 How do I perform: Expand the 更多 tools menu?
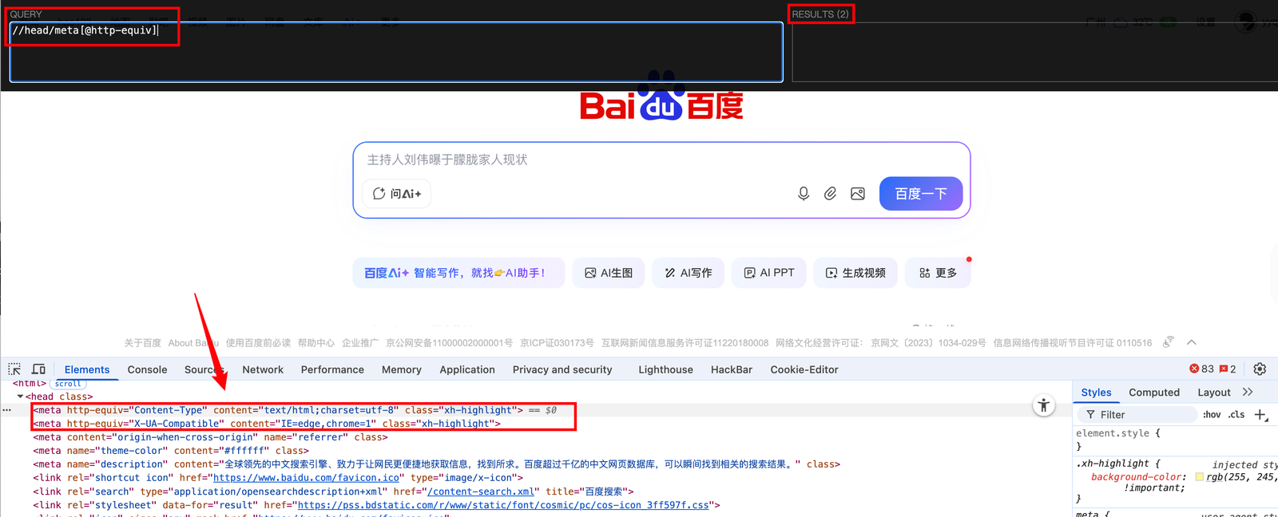pos(938,273)
